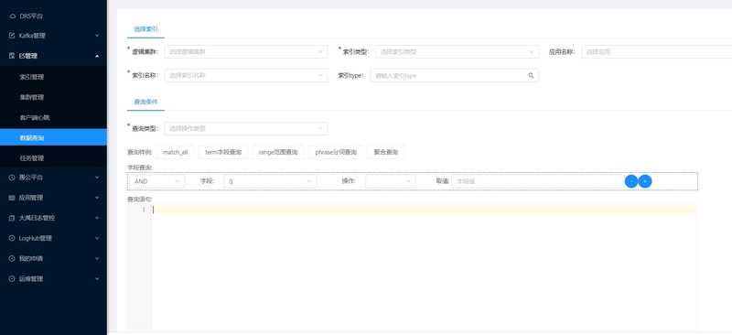Click the check-circle icon beside 我的申请
This screenshot has width=732, height=335.
[x=12, y=258]
